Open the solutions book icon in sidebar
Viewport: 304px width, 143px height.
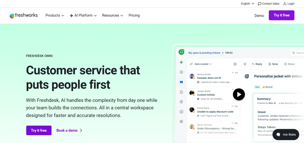click(x=181, y=102)
